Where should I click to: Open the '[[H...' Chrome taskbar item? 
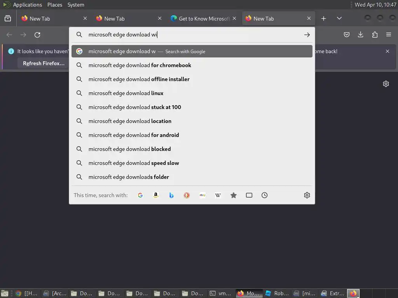point(26,293)
